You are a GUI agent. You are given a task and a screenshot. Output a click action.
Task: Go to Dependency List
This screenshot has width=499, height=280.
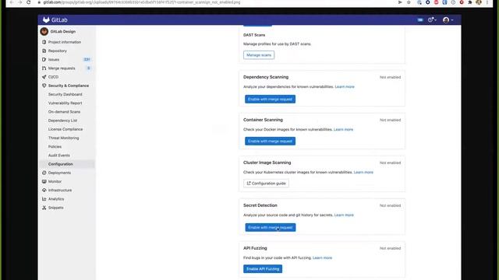tap(62, 121)
